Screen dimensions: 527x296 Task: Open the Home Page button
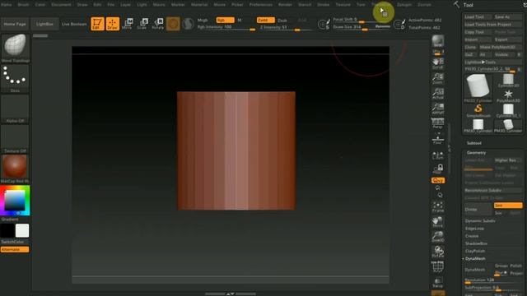[x=15, y=24]
